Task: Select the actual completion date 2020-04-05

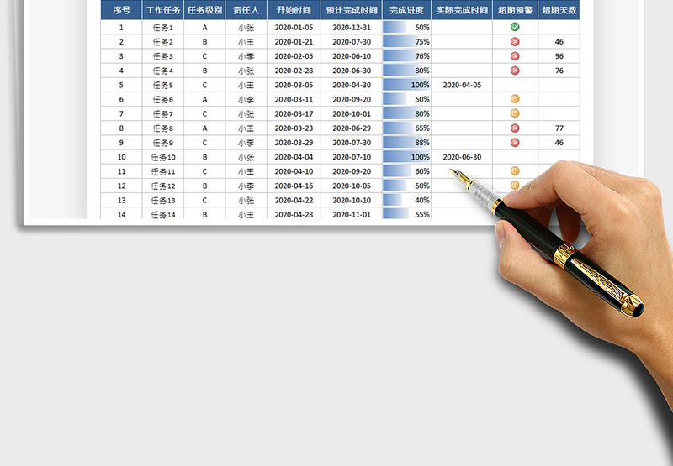Action: point(462,85)
